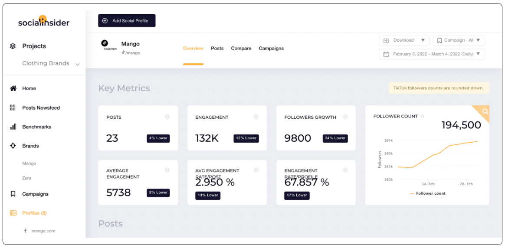Click the info icon on Average Engagement card
505x248 pixels.
(x=167, y=170)
